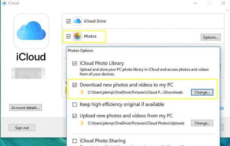Change the Downloads folder location
Screen dimensions: 230x146
click(x=202, y=92)
